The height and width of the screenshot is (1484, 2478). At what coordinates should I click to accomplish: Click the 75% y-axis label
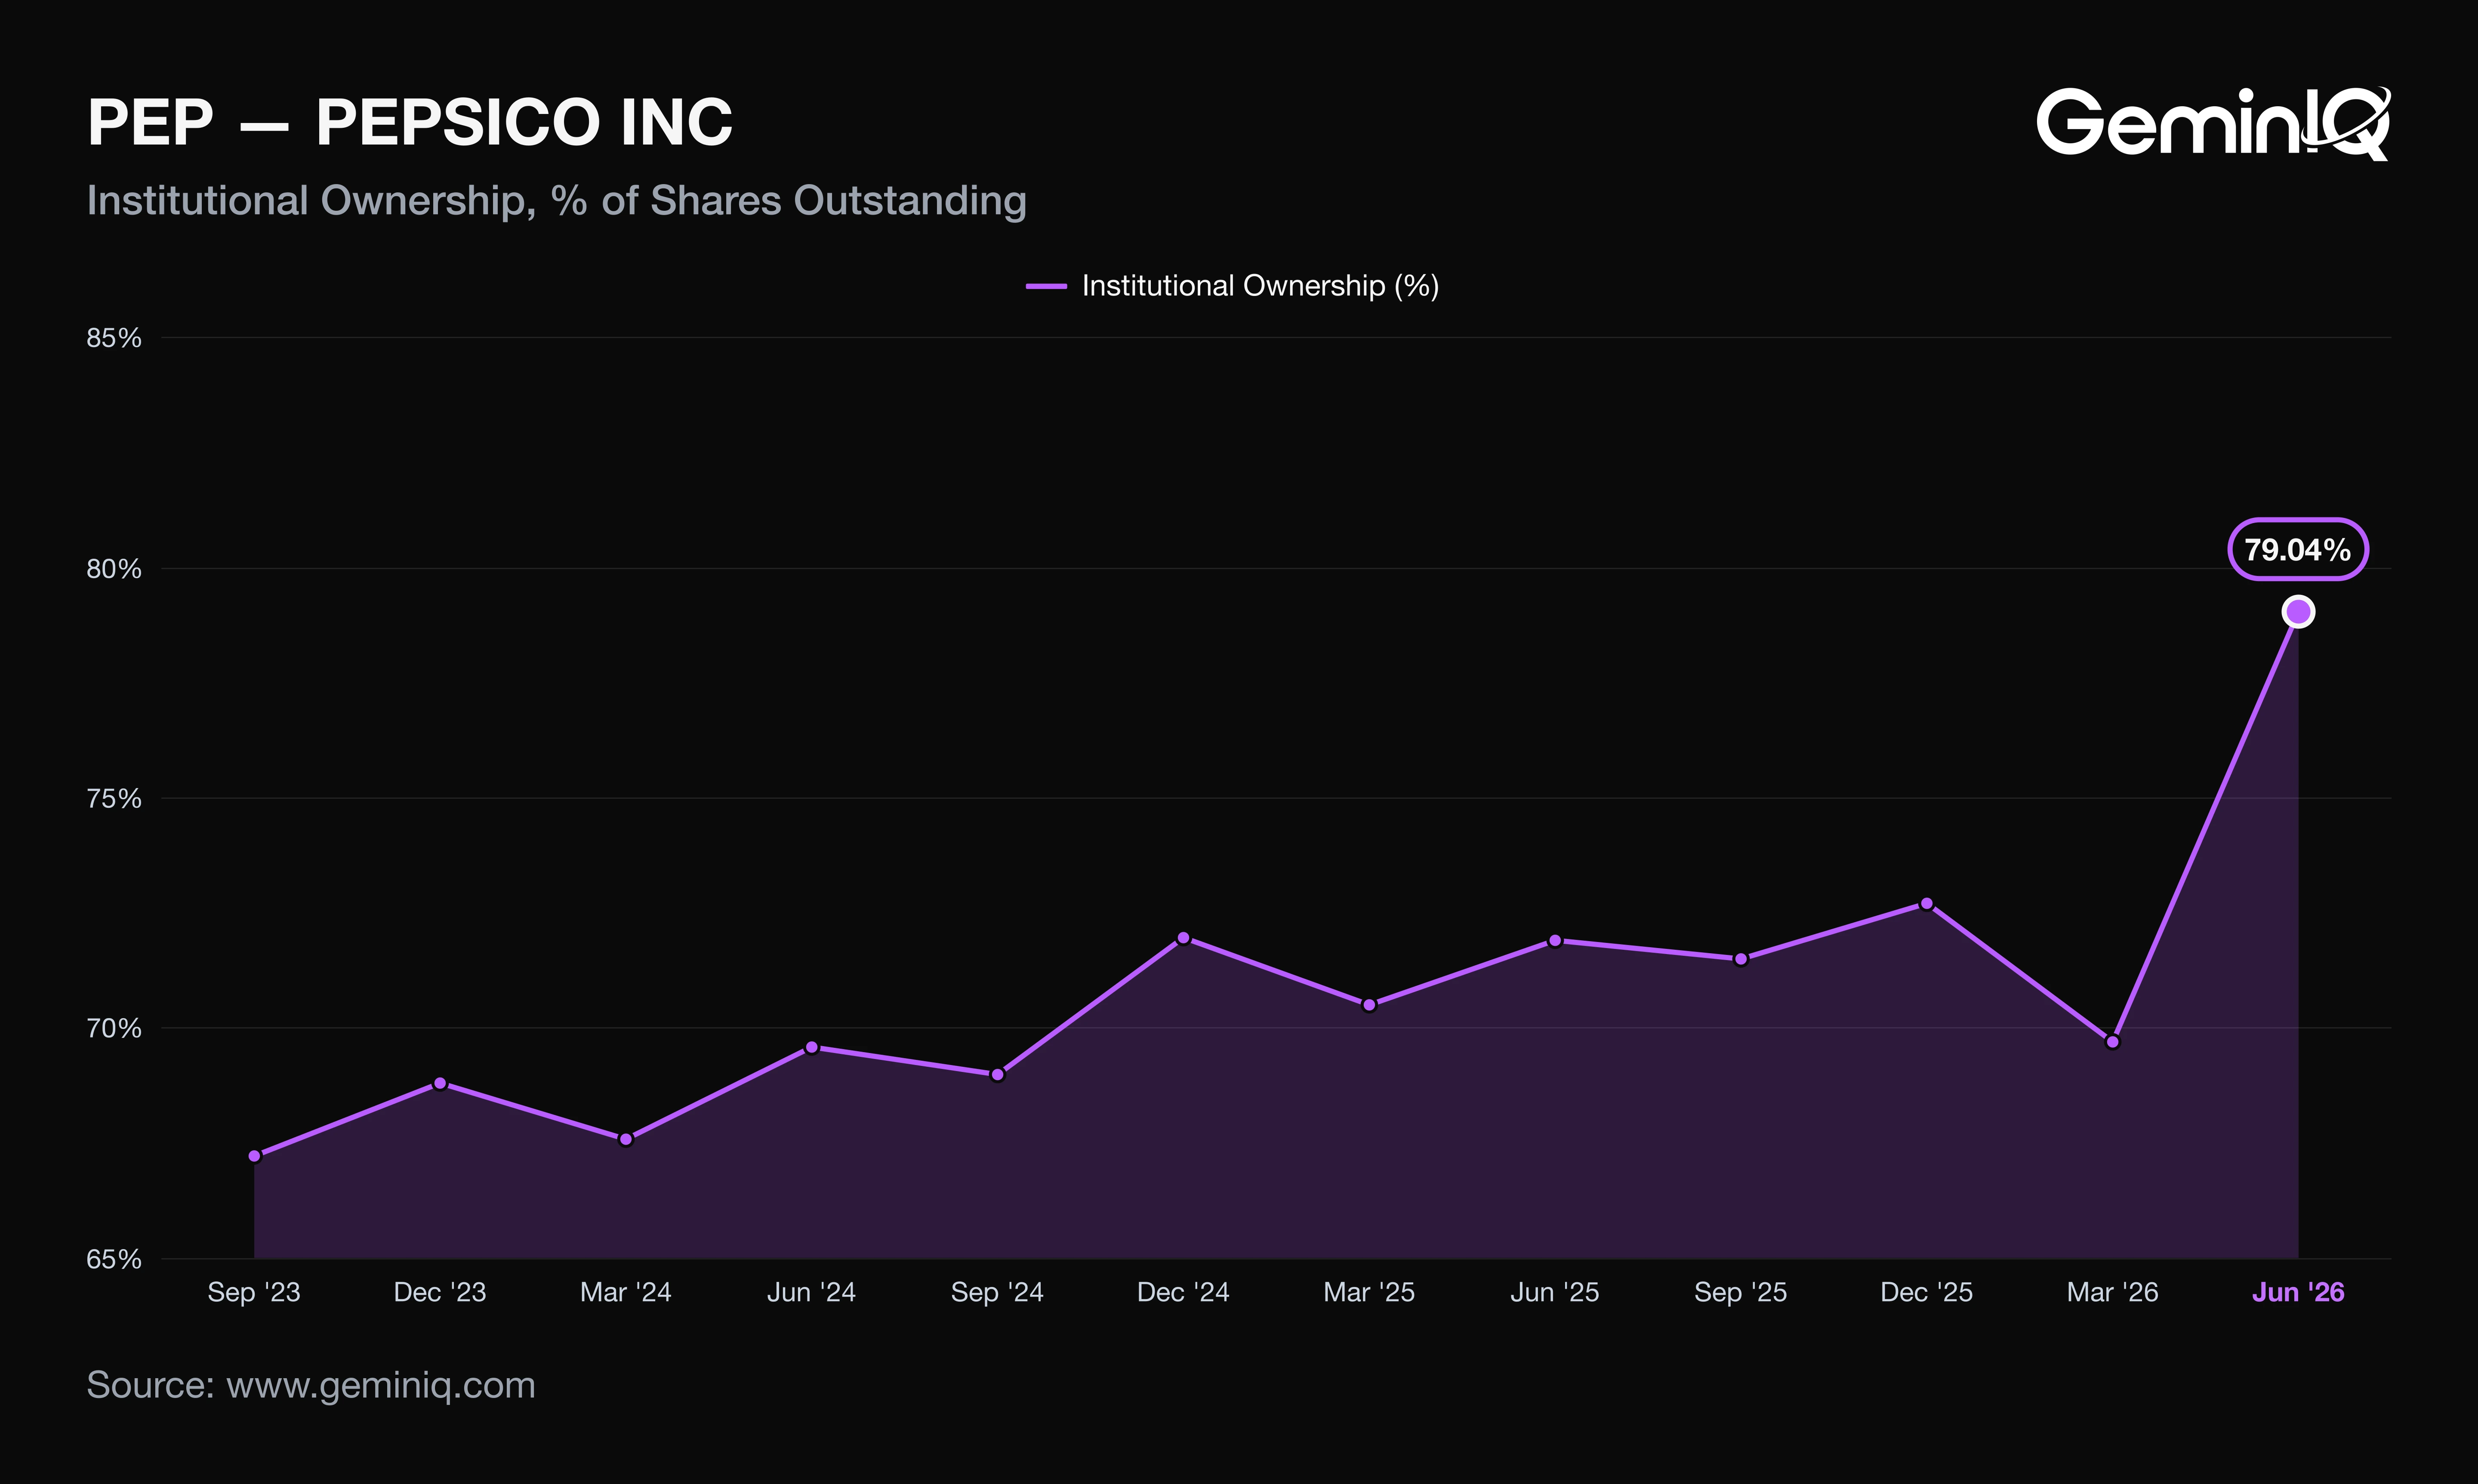(114, 798)
